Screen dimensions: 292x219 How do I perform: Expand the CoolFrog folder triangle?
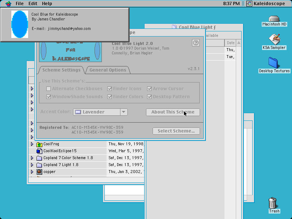pos(32,144)
